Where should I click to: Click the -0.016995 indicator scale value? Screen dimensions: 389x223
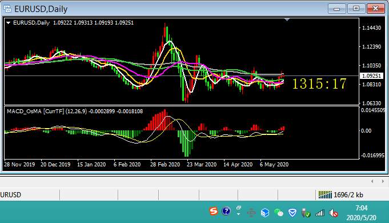[372, 156]
